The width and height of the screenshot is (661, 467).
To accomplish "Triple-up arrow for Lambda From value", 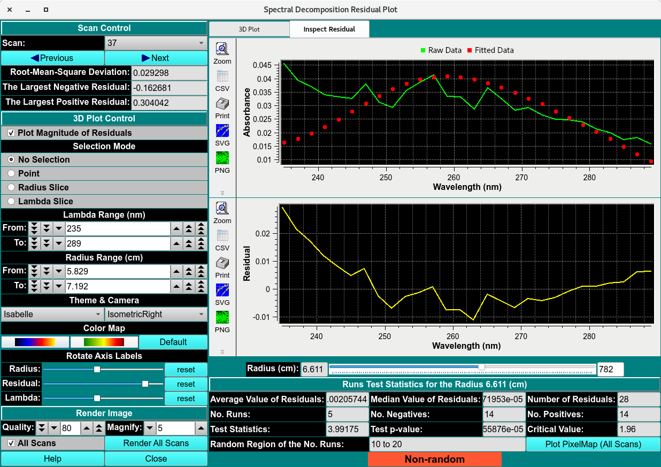I will click(x=201, y=229).
